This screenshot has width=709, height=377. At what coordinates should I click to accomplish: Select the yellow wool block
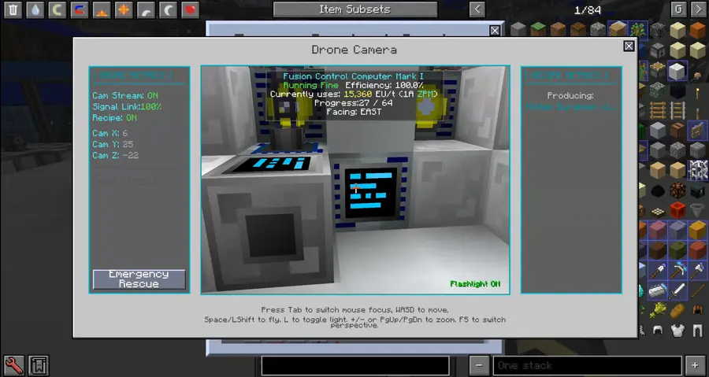(x=698, y=231)
